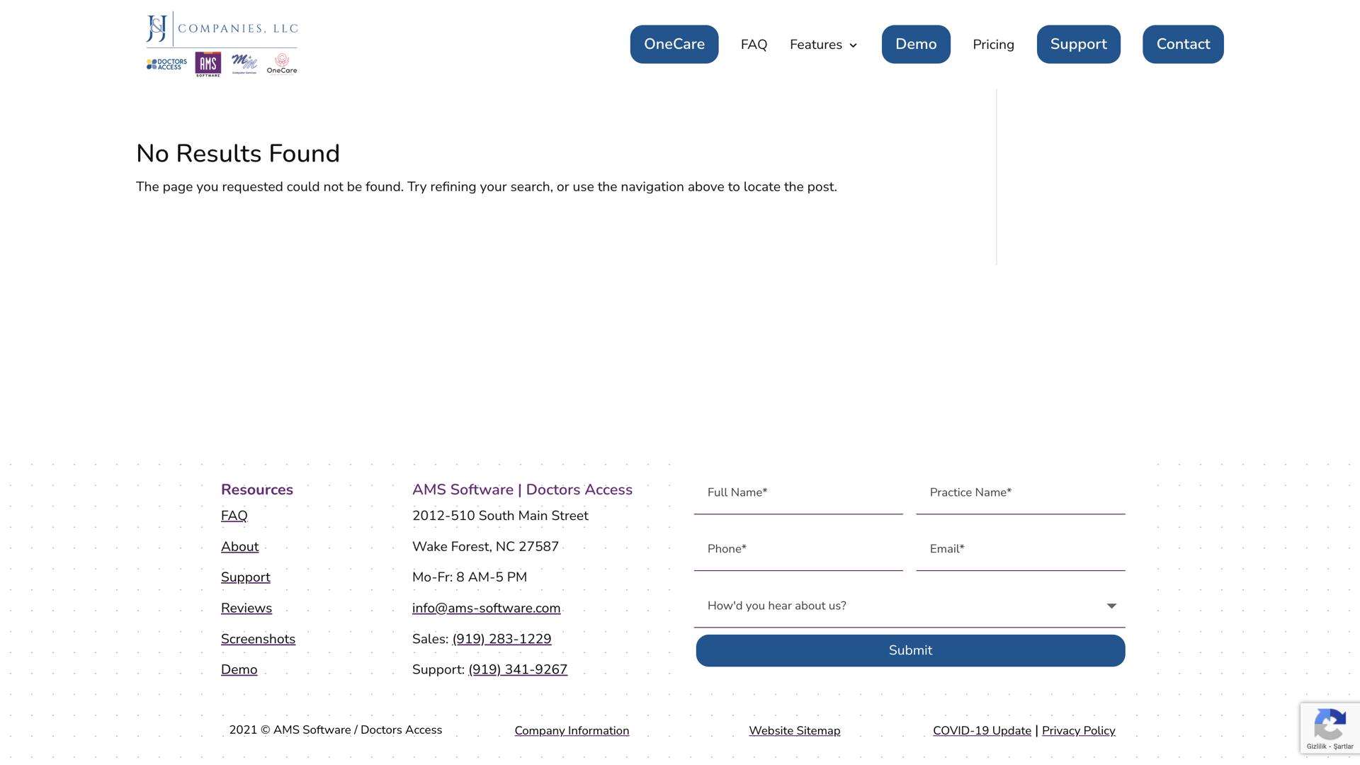Click the reCAPTCHA privacy badge
This screenshot has height=765, width=1360.
(1330, 727)
